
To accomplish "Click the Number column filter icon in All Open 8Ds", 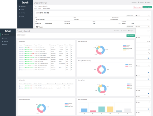I will 24,45.
